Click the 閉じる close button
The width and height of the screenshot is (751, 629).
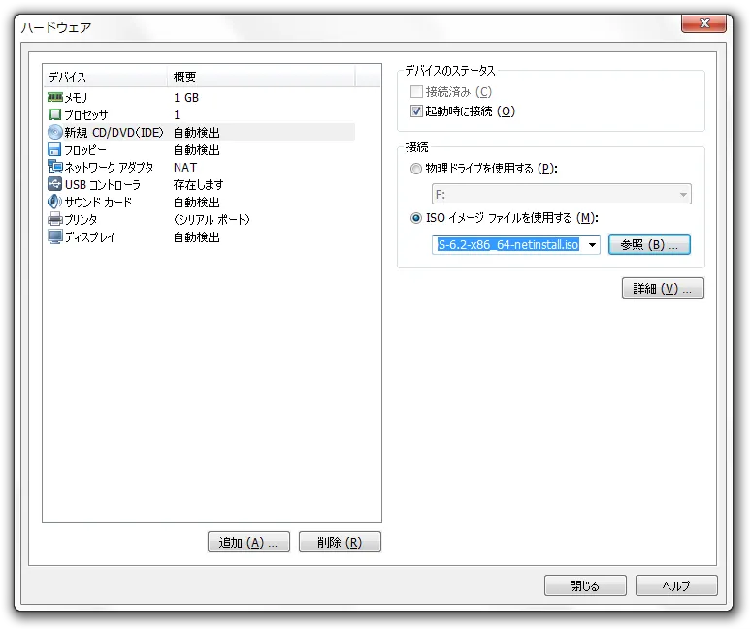[x=585, y=585]
